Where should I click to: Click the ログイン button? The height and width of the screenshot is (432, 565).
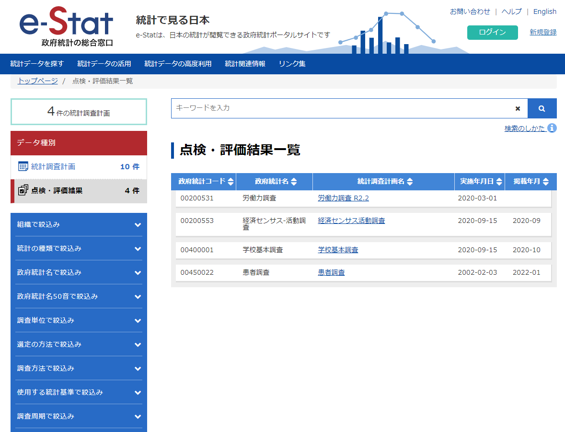coord(492,32)
